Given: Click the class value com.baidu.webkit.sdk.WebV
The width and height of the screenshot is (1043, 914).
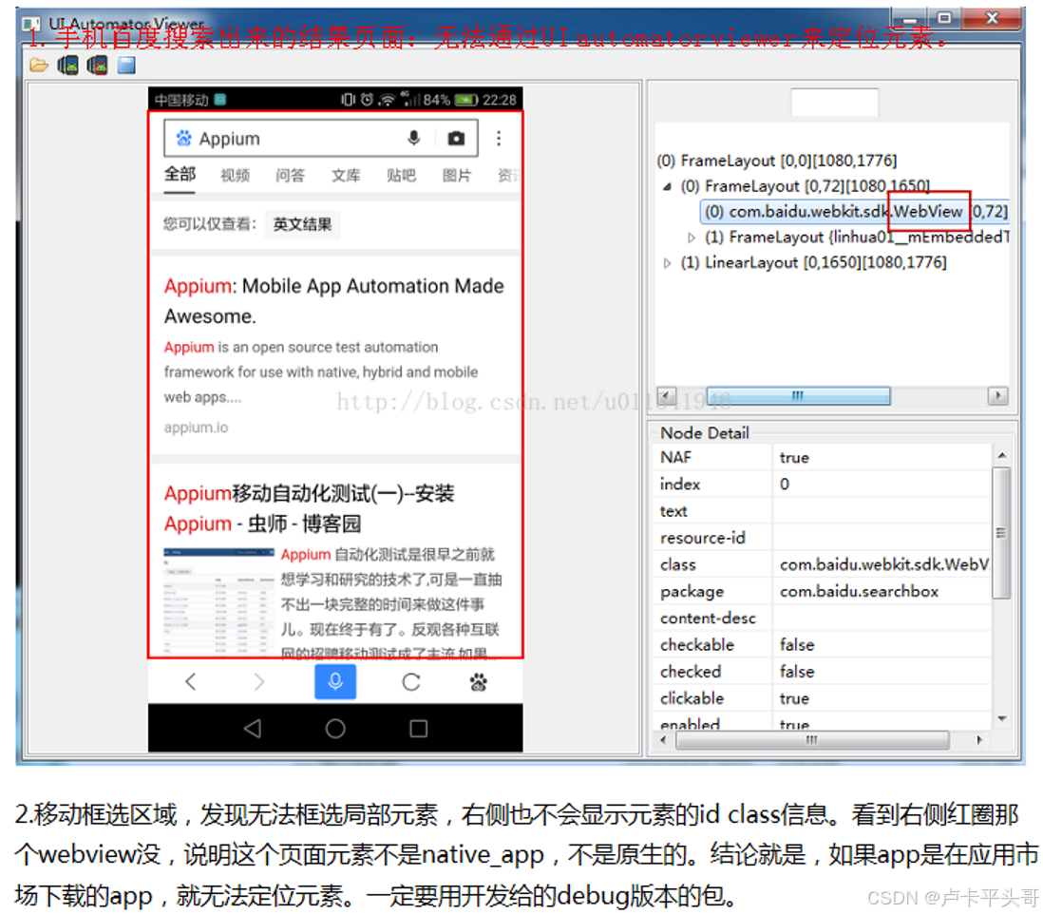Looking at the screenshot, I should [x=882, y=564].
